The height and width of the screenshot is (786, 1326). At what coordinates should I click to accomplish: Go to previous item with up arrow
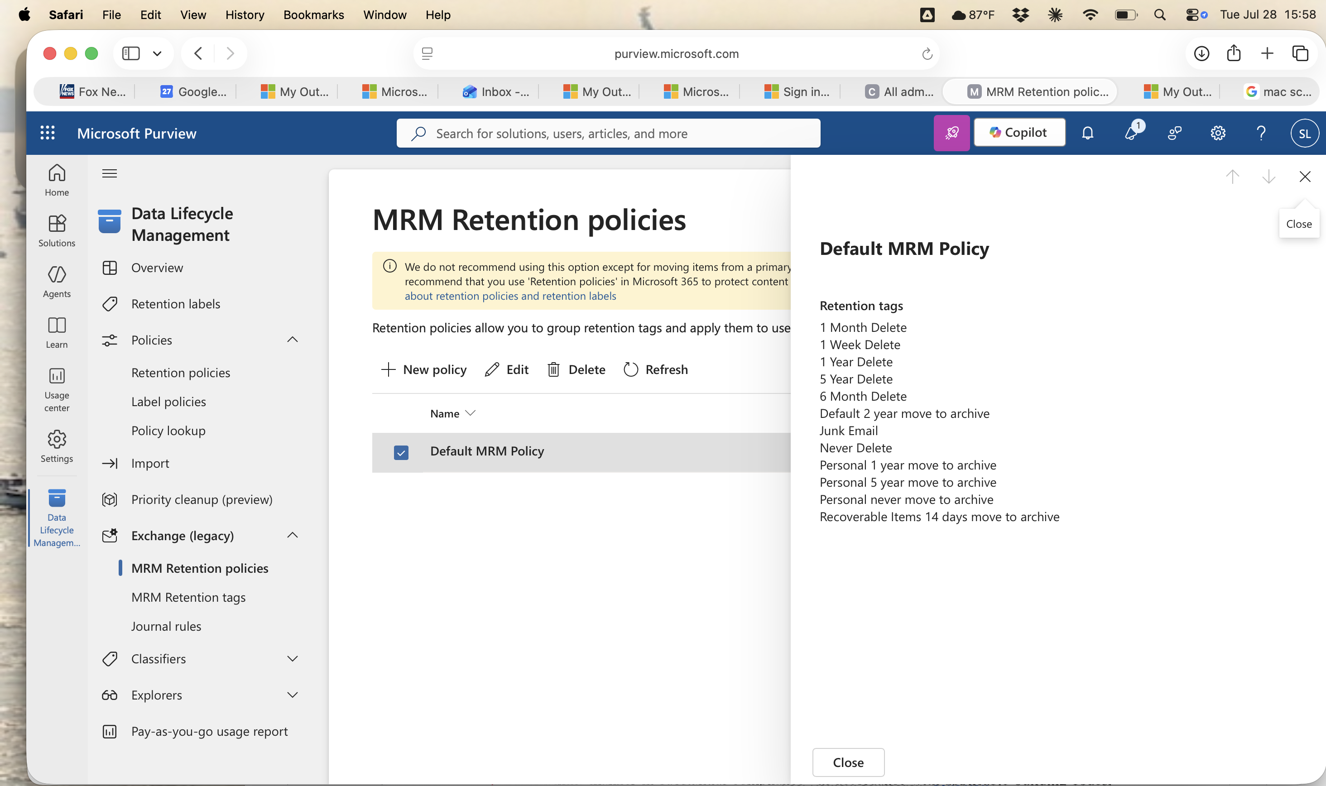[x=1233, y=177]
